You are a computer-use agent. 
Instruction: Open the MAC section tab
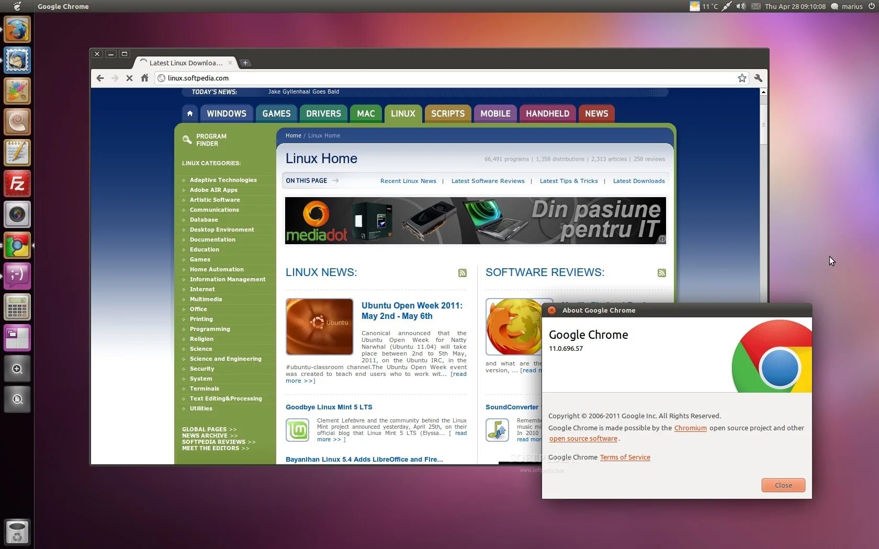coord(366,113)
